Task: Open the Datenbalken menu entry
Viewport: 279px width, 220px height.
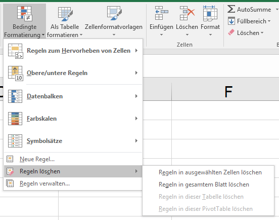Action: (73, 96)
